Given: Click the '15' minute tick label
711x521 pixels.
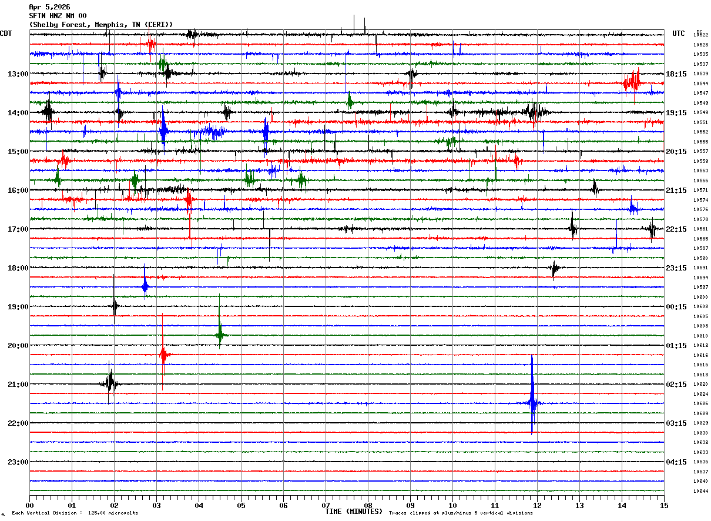Looking at the screenshot, I should click(x=664, y=505).
